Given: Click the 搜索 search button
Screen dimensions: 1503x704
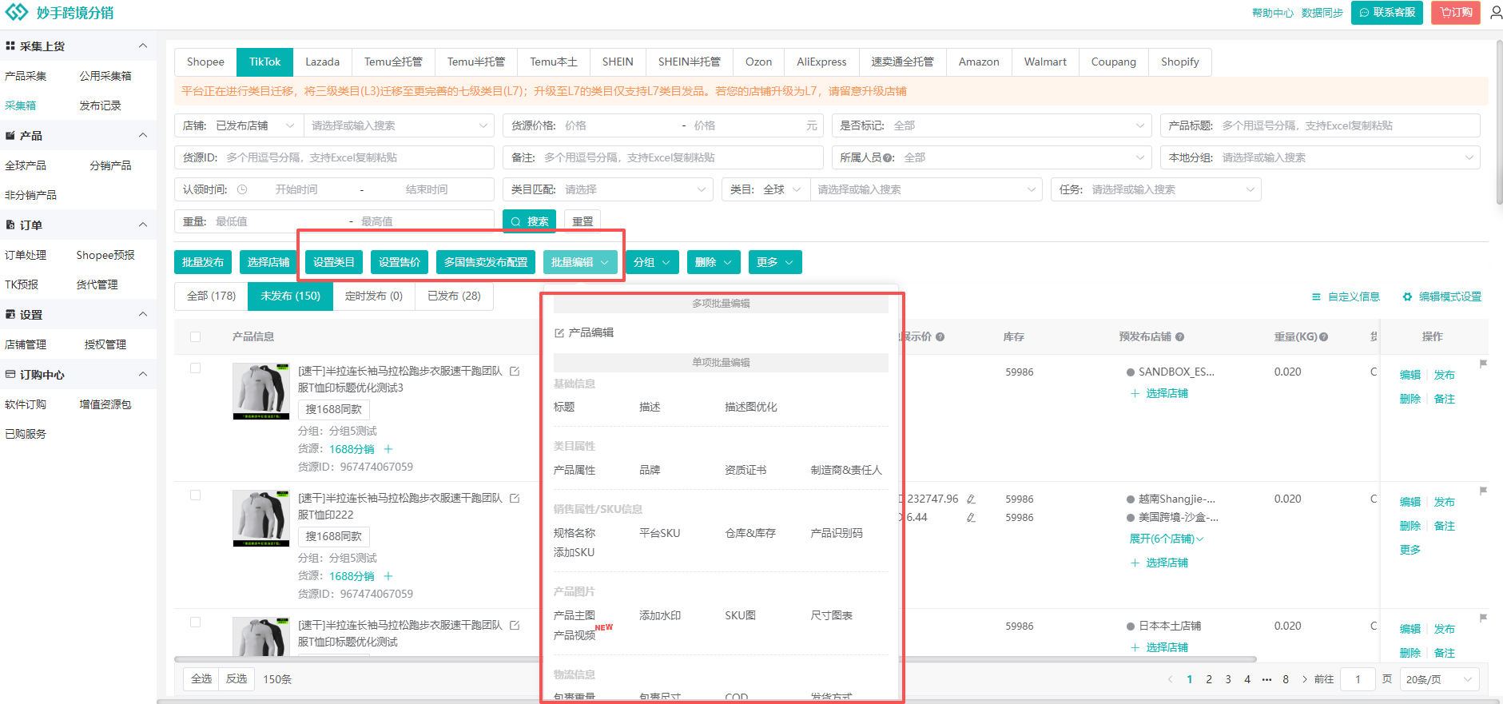Looking at the screenshot, I should pyautogui.click(x=529, y=221).
